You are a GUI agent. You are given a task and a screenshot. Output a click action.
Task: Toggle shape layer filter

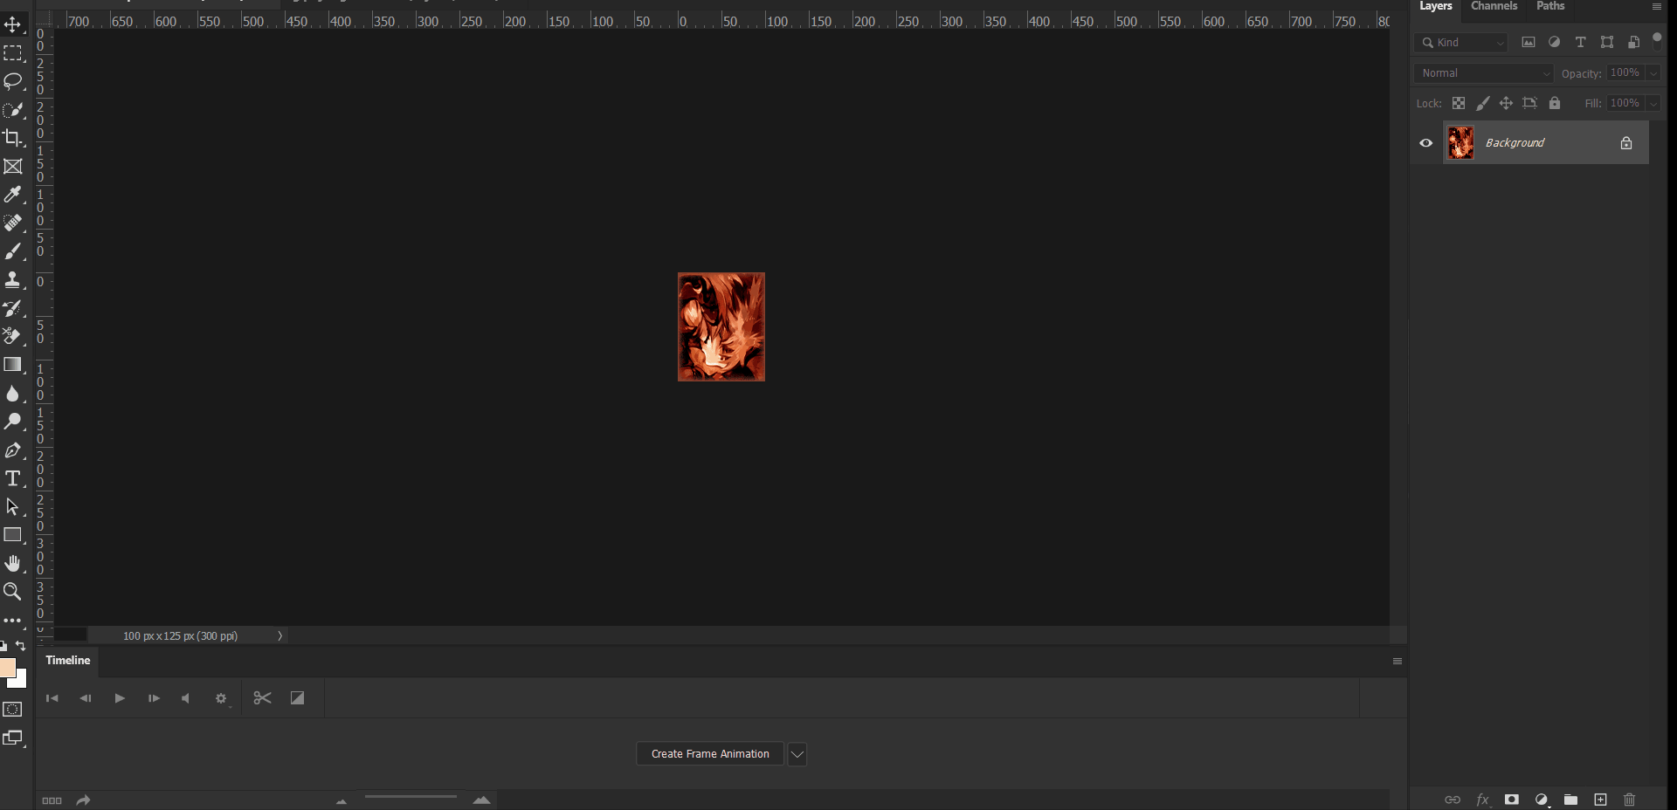1607,42
